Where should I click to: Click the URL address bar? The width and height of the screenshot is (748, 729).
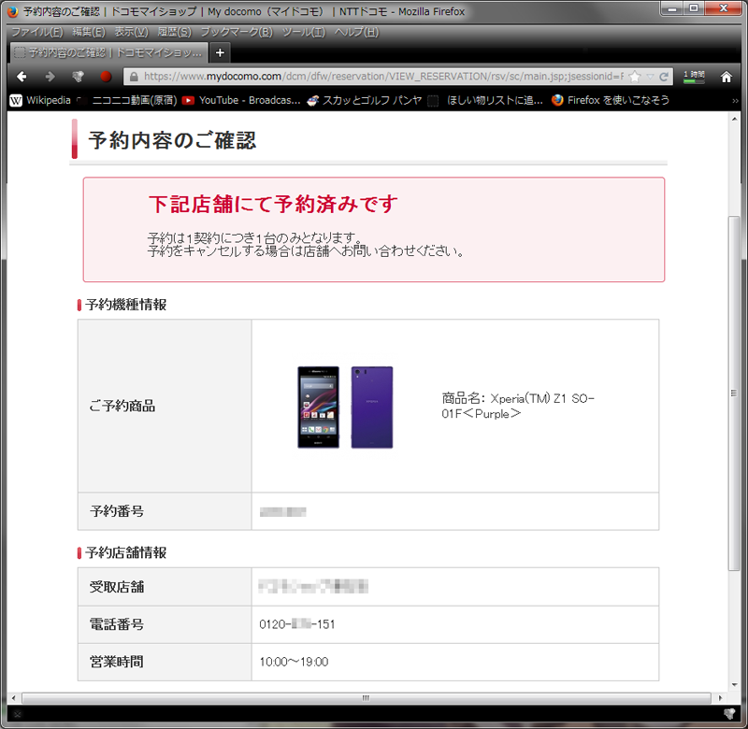point(383,77)
